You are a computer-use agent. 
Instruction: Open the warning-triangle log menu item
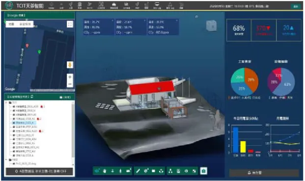coord(170,5)
